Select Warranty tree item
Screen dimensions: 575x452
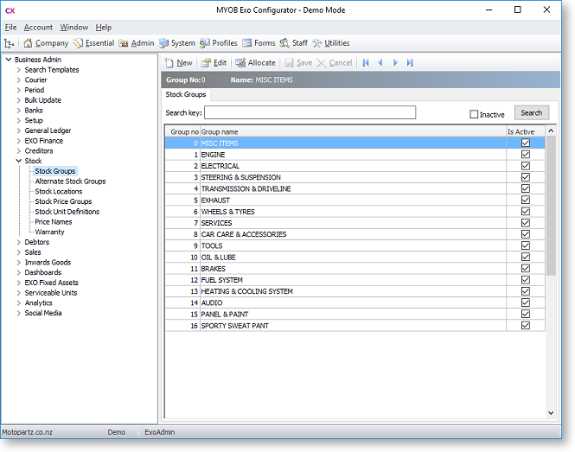tap(49, 232)
